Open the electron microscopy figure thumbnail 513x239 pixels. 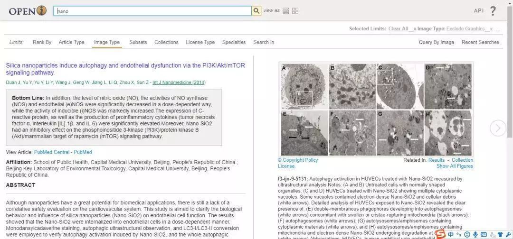[376, 109]
